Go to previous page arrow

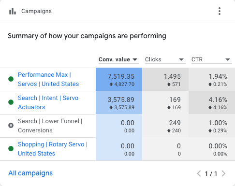pyautogui.click(x=199, y=173)
